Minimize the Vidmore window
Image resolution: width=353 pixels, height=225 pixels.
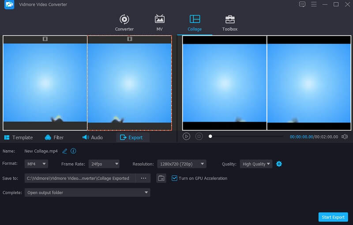pyautogui.click(x=325, y=4)
